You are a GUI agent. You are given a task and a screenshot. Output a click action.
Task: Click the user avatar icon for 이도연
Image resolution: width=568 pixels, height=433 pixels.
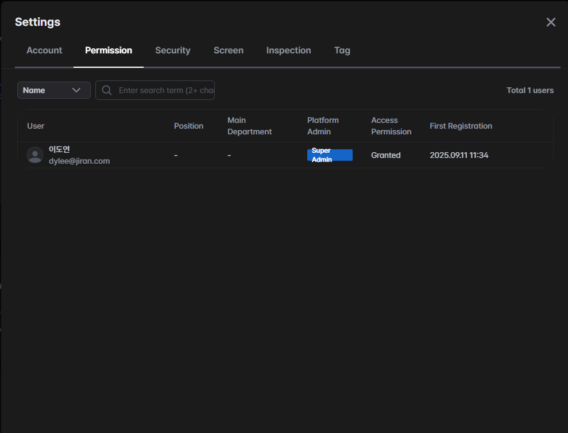tap(35, 155)
